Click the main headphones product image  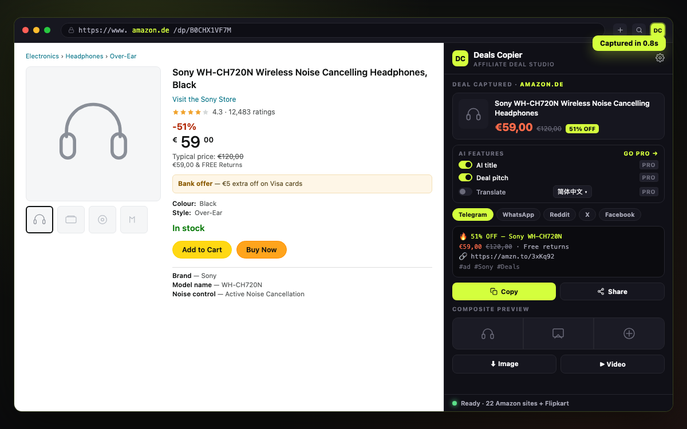93,134
